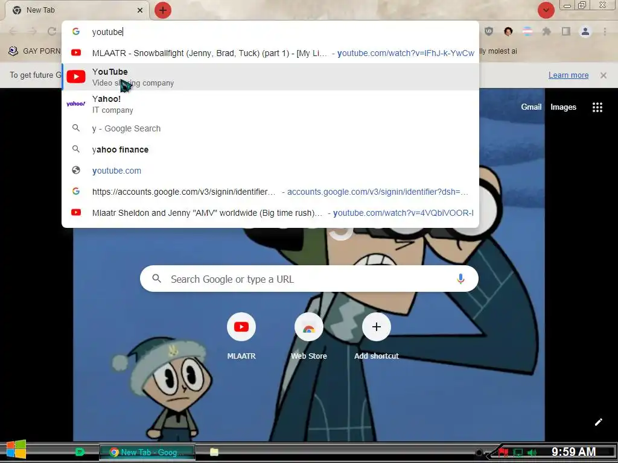Viewport: 618px width, 463px height.
Task: Click the Yahoo logo in suggestion list
Action: click(76, 104)
